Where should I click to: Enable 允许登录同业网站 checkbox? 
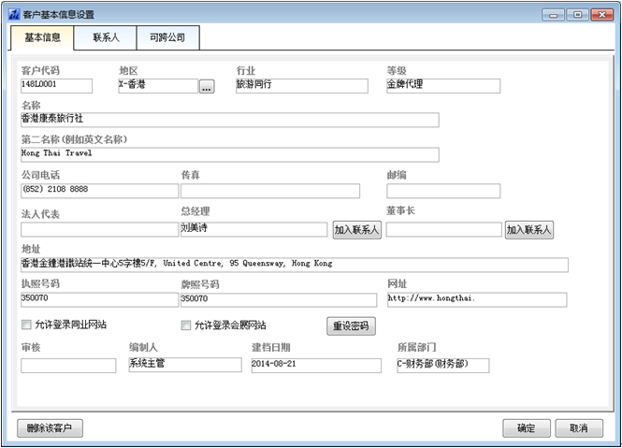pos(26,325)
